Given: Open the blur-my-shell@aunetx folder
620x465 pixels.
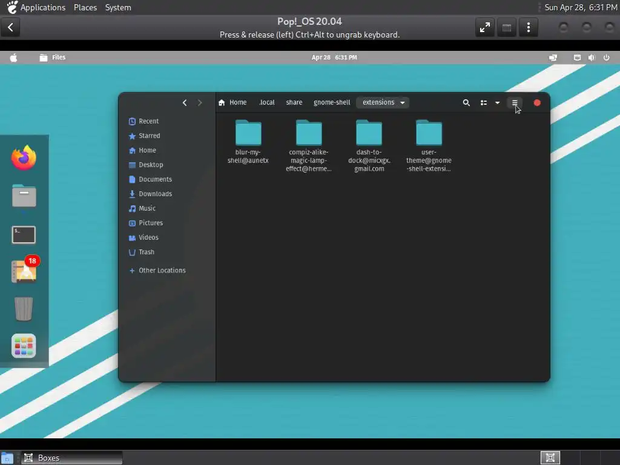Looking at the screenshot, I should tap(248, 141).
